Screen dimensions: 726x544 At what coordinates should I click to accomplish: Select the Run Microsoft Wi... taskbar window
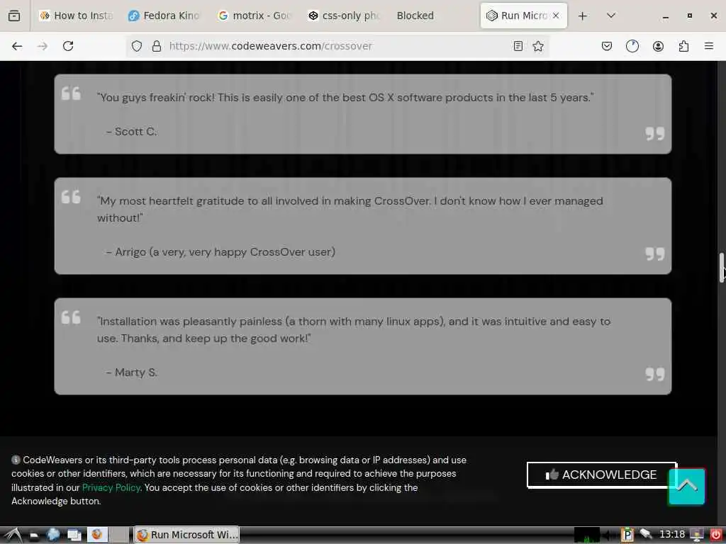187,535
